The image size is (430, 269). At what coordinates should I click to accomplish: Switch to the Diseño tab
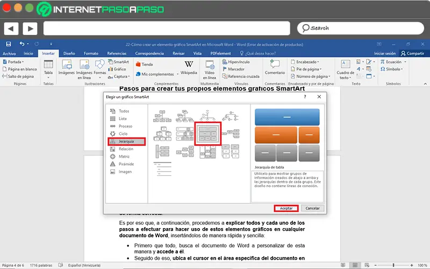pyautogui.click(x=69, y=53)
